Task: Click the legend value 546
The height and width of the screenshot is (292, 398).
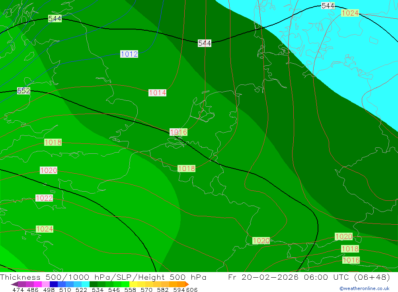Action: (x=114, y=290)
